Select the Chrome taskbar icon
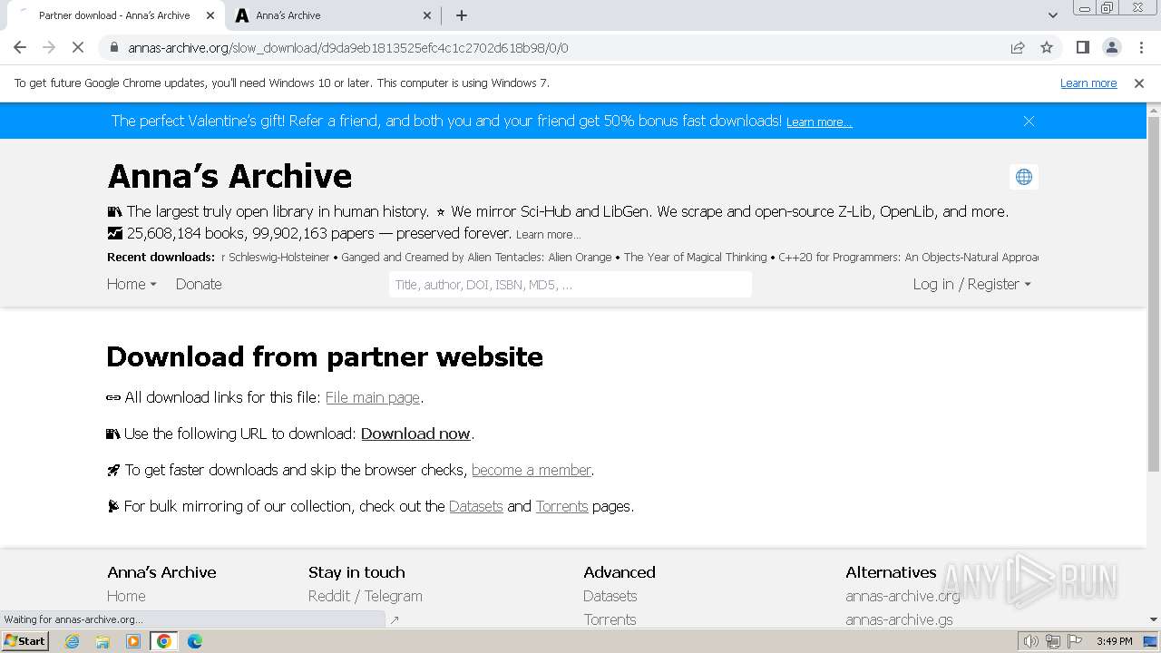The image size is (1161, 653). pyautogui.click(x=164, y=641)
